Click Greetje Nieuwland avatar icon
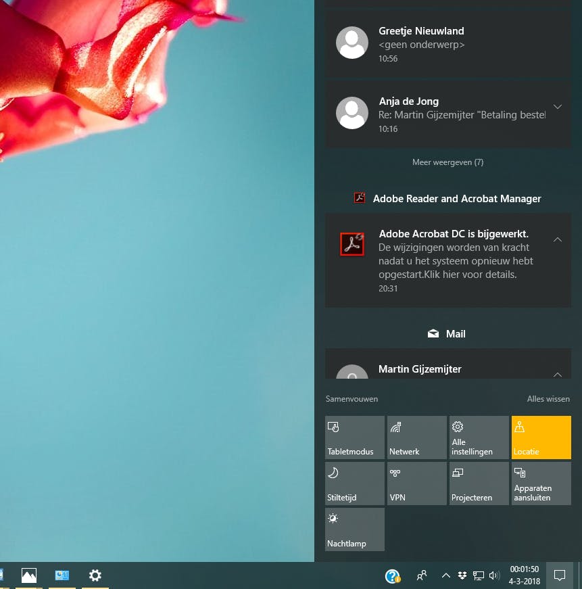Image resolution: width=582 pixels, height=589 pixels. [x=351, y=43]
